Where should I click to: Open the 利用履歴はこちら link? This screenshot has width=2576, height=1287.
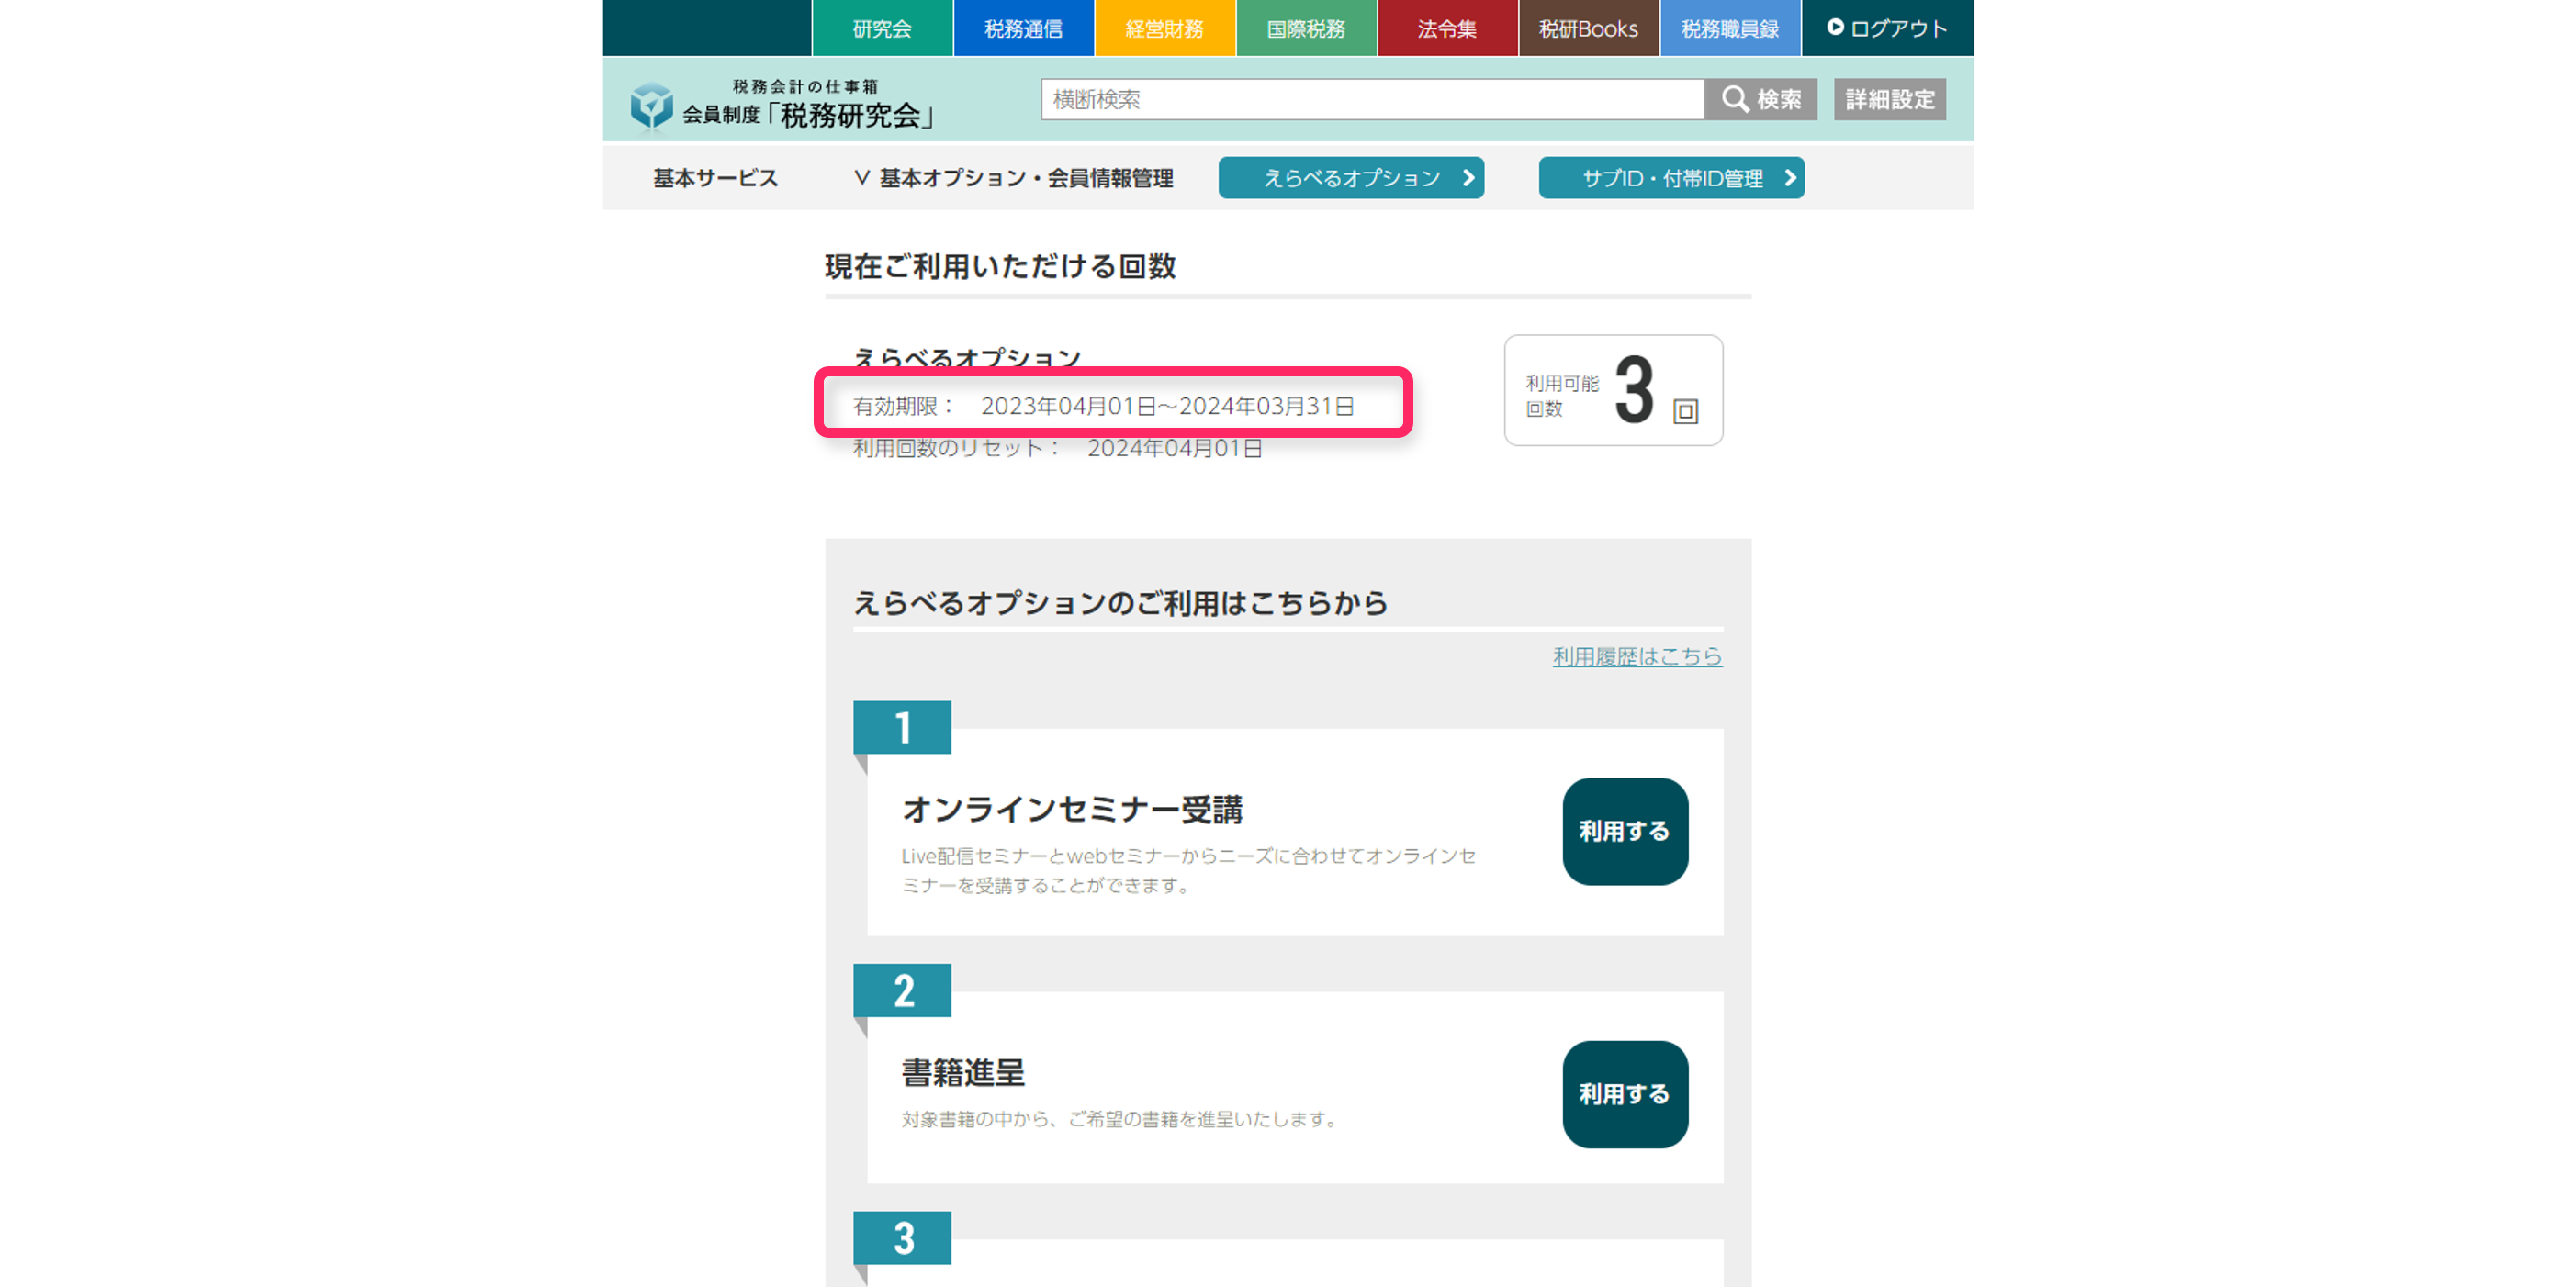coord(1637,656)
